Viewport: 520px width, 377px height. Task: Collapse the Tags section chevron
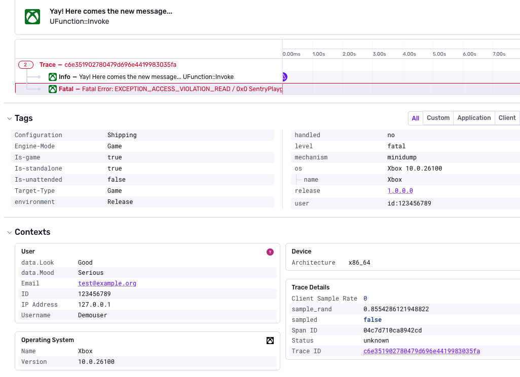[x=9, y=118]
